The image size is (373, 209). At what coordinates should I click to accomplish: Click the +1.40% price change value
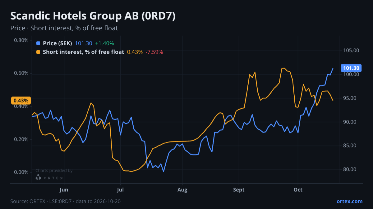point(104,43)
